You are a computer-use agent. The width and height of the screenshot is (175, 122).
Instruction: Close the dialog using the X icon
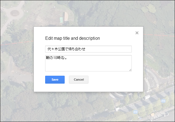pos(137,33)
